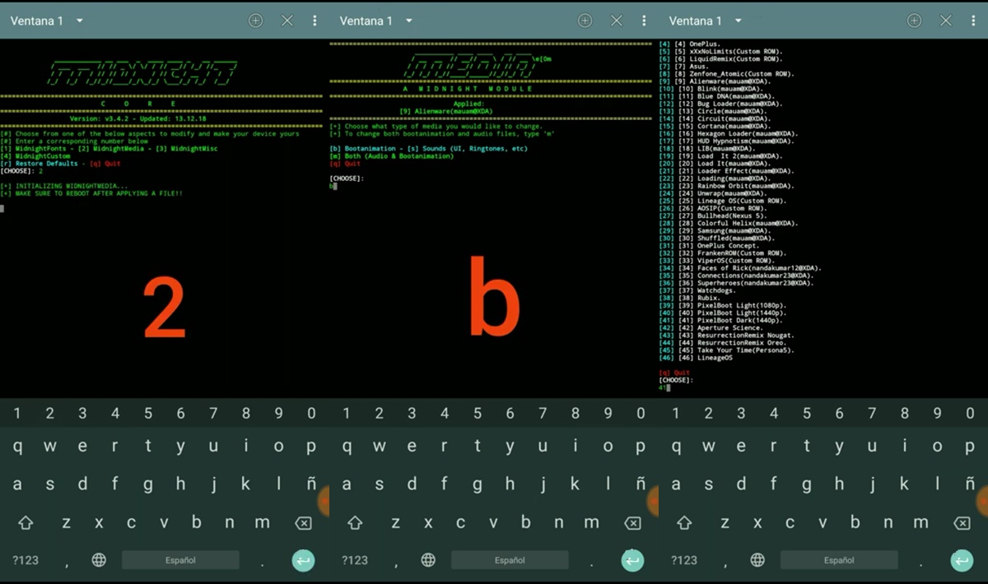The width and height of the screenshot is (988, 584).
Task: Open three-dot overflow menu on MidnightCore screen
Action: coord(315,21)
